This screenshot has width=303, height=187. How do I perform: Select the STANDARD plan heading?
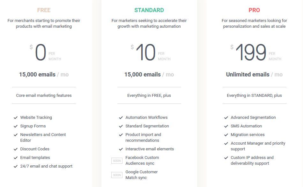pos(149,10)
